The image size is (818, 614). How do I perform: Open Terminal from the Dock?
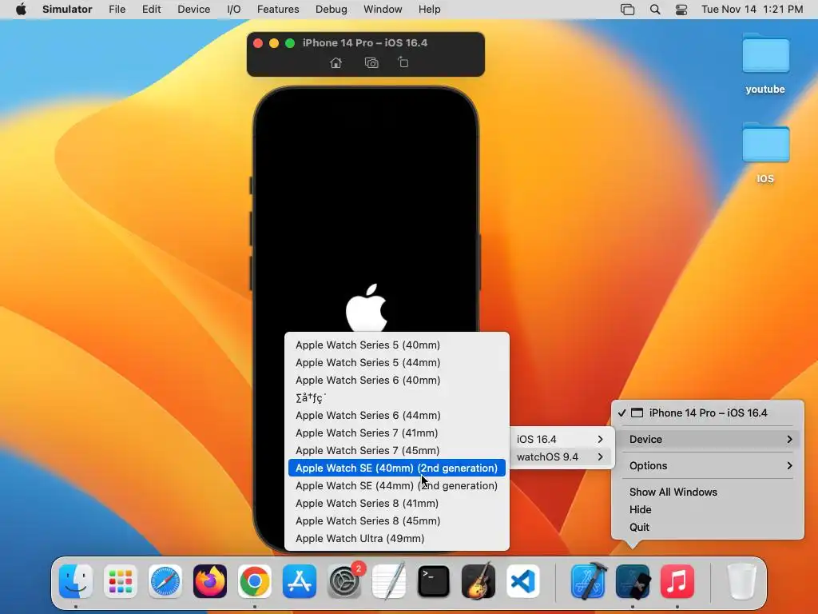(434, 581)
